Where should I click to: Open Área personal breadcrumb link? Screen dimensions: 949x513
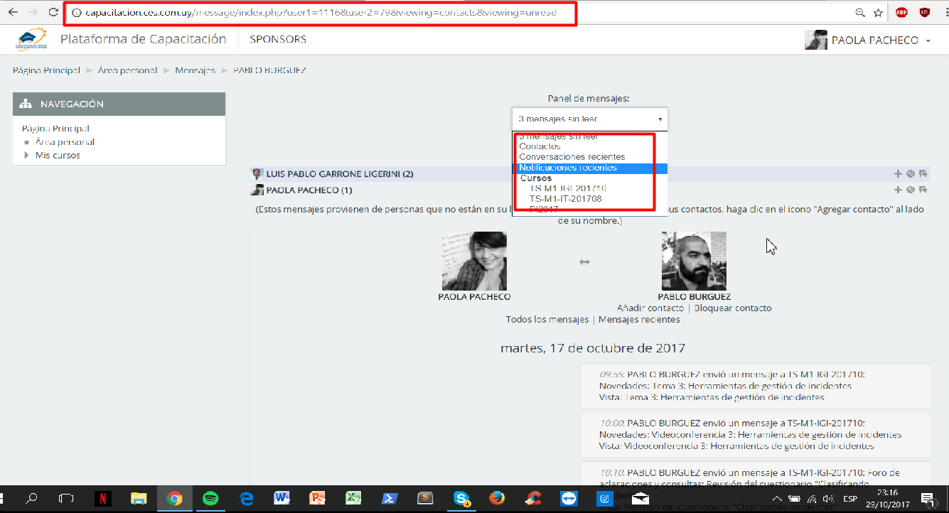(x=127, y=70)
